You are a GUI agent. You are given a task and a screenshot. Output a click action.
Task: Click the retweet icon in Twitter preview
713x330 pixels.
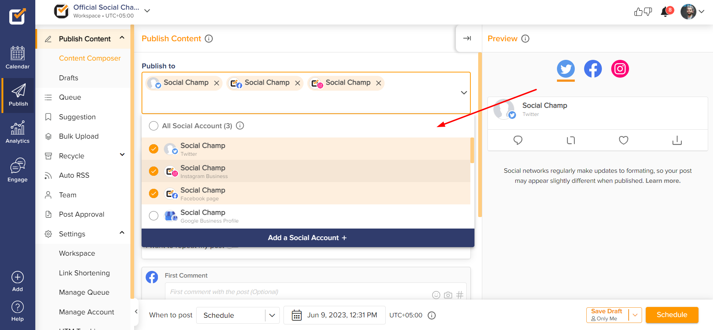pyautogui.click(x=571, y=140)
